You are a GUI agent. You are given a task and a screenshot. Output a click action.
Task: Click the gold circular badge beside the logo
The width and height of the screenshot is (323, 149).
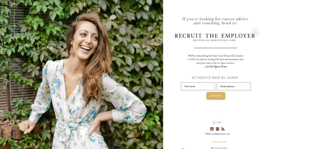pos(255,32)
